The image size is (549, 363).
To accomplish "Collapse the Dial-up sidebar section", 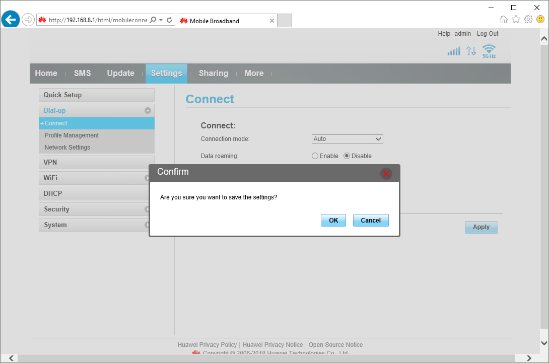I will pyautogui.click(x=148, y=111).
